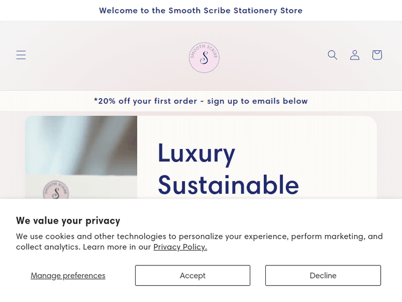This screenshot has height=302, width=402.
Task: Open Manage preferences for cookies
Action: tap(68, 276)
